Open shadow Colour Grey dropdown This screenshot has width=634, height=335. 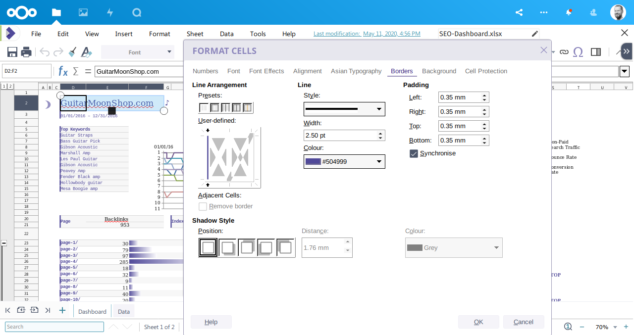click(x=454, y=247)
